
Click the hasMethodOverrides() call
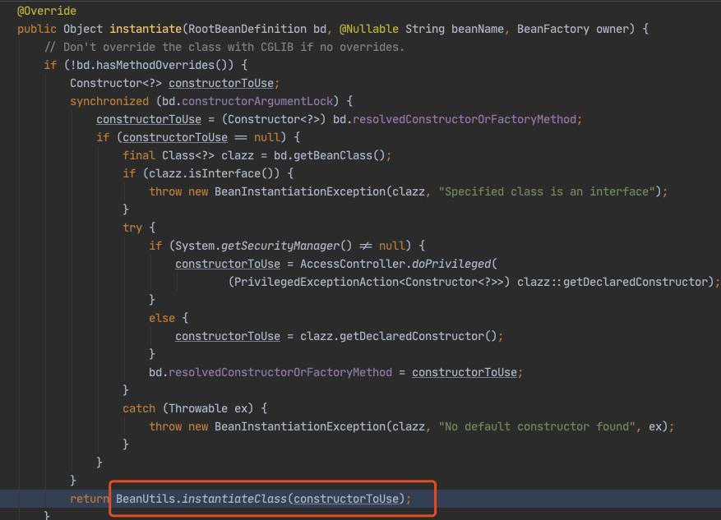162,65
